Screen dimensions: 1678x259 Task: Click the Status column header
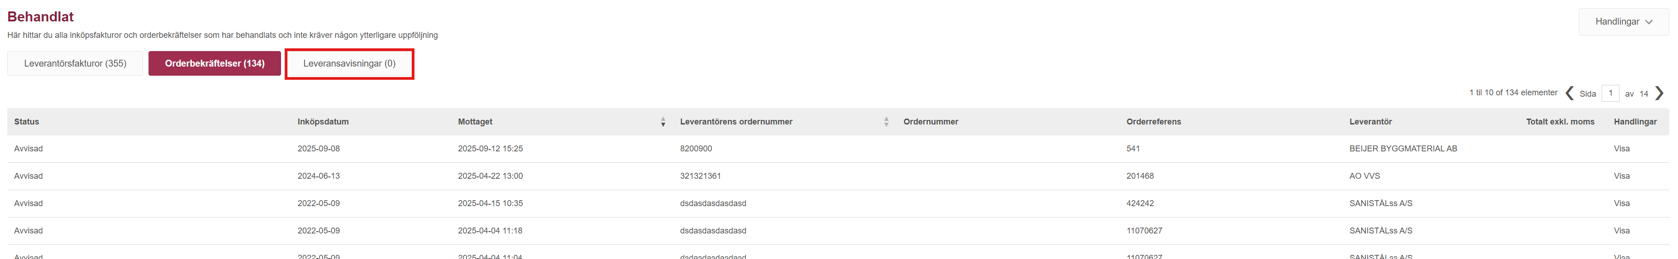27,122
